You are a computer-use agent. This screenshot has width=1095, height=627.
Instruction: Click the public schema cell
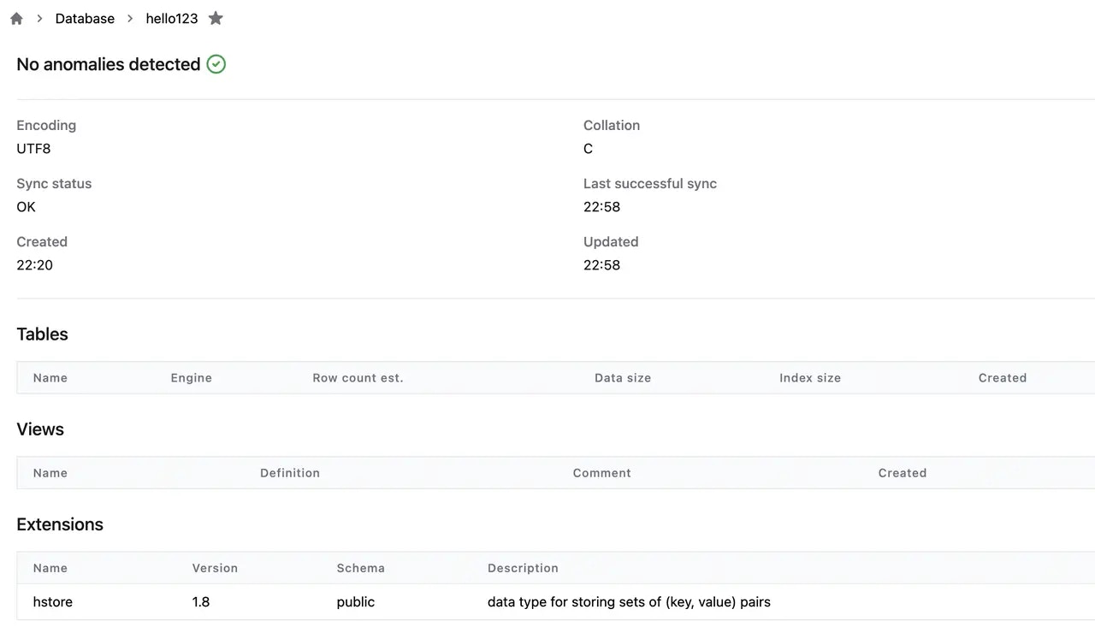(356, 602)
